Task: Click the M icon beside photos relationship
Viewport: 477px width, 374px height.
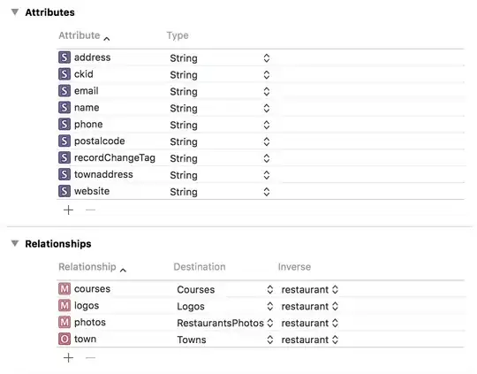Action: tap(64, 322)
